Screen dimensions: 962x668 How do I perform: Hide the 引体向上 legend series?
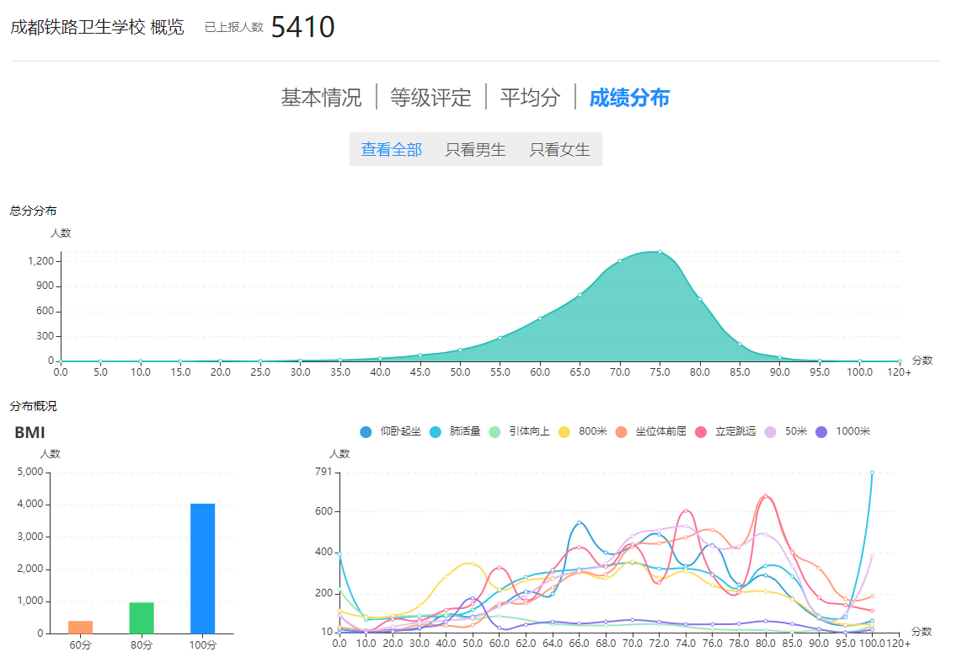pos(519,431)
